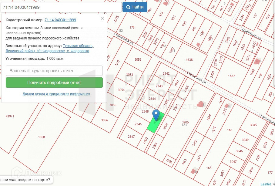Image resolution: width=275 pixels, height=186 pixels.
Task: Select parcel 3056 on the map
Action: click(105, 120)
